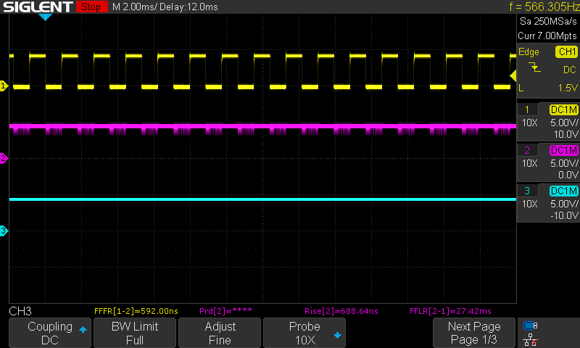Toggle the BW Limit Full setting
This screenshot has height=348, width=580.
pyautogui.click(x=135, y=333)
